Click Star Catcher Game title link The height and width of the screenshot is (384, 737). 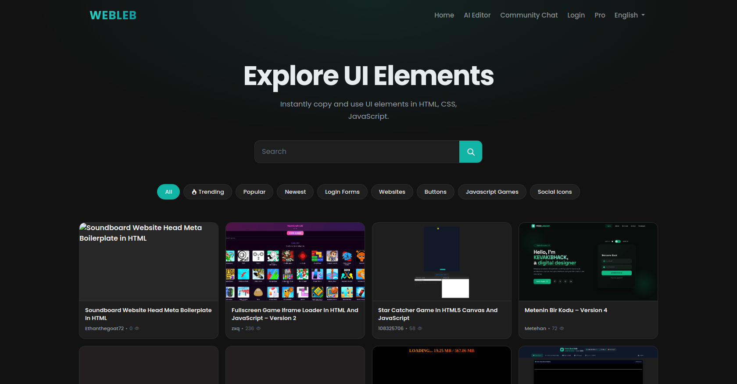pyautogui.click(x=438, y=314)
